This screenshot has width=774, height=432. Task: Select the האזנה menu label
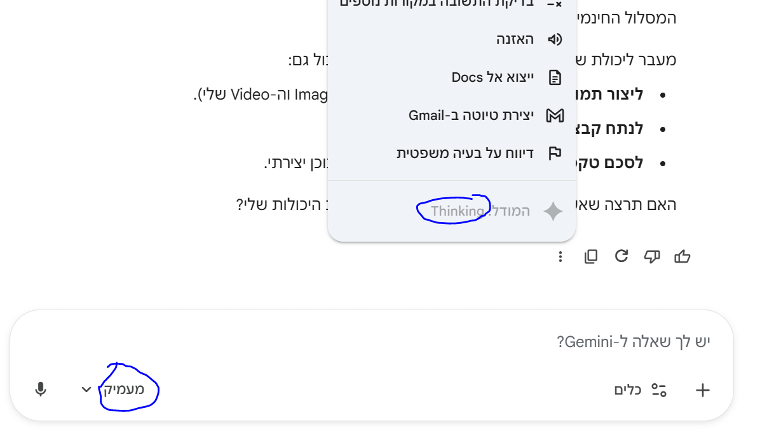tap(515, 39)
